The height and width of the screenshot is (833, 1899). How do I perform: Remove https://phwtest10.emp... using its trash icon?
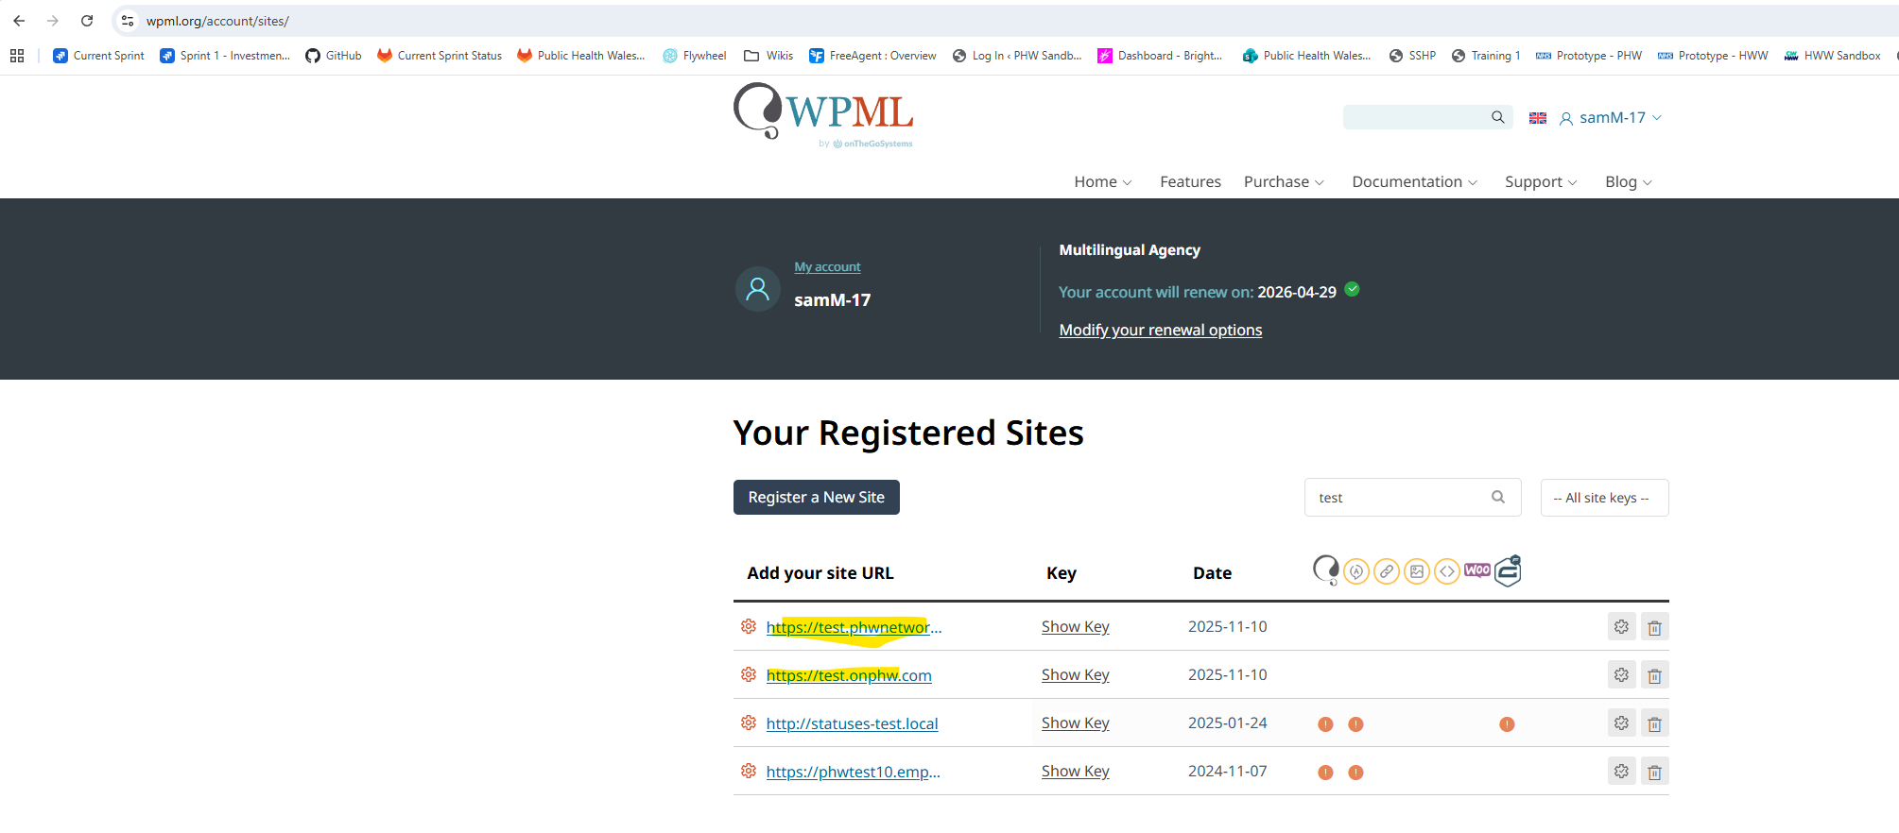pyautogui.click(x=1654, y=772)
